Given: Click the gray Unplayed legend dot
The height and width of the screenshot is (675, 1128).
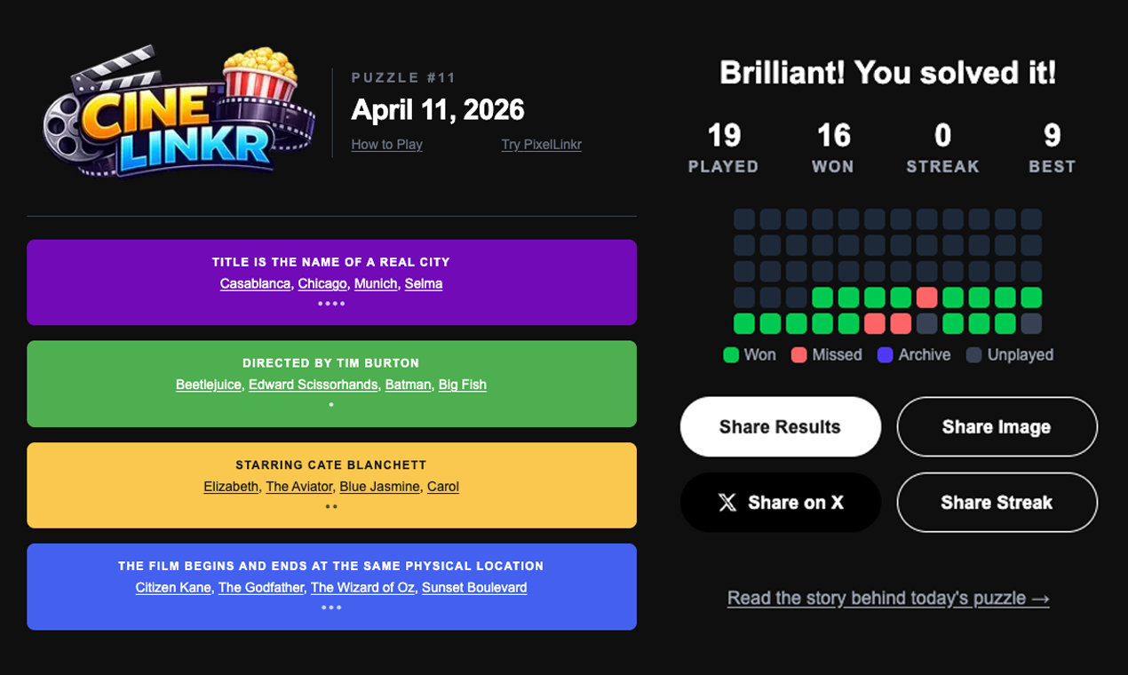Looking at the screenshot, I should 973,355.
